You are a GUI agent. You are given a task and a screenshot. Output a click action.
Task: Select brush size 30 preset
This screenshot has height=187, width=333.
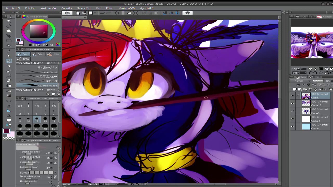(x=37, y=127)
